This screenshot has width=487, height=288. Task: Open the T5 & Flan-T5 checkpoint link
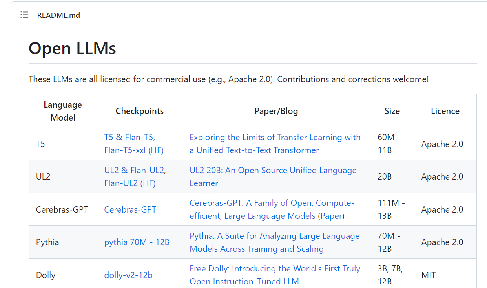[x=130, y=138]
